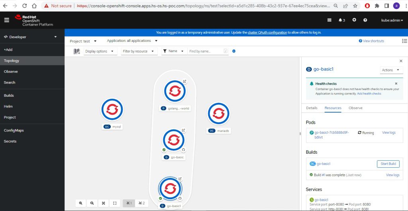Click Start Build button
This screenshot has height=211, width=408.
click(x=388, y=164)
